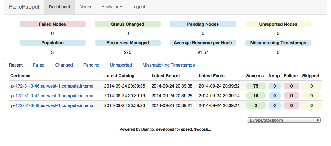Click catalog time 2014-09-24 20:39:35
This screenshot has height=146, width=331.
coord(124,86)
